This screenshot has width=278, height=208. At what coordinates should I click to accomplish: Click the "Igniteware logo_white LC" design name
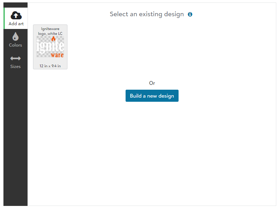[x=50, y=31]
